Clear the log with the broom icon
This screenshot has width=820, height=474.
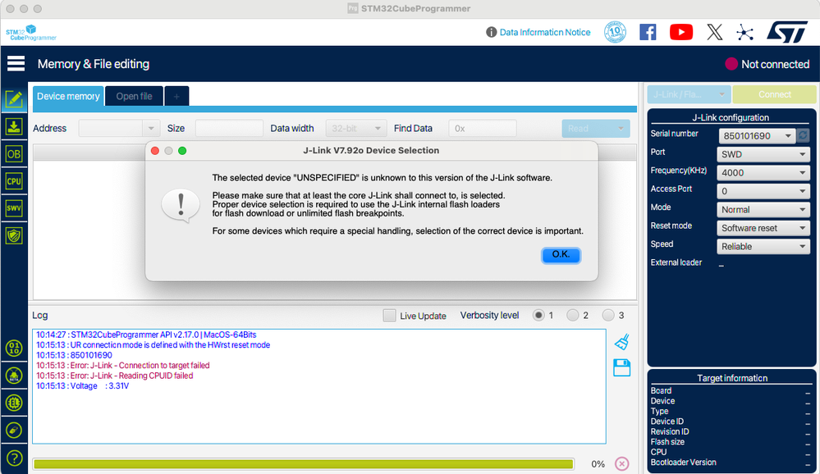click(621, 342)
